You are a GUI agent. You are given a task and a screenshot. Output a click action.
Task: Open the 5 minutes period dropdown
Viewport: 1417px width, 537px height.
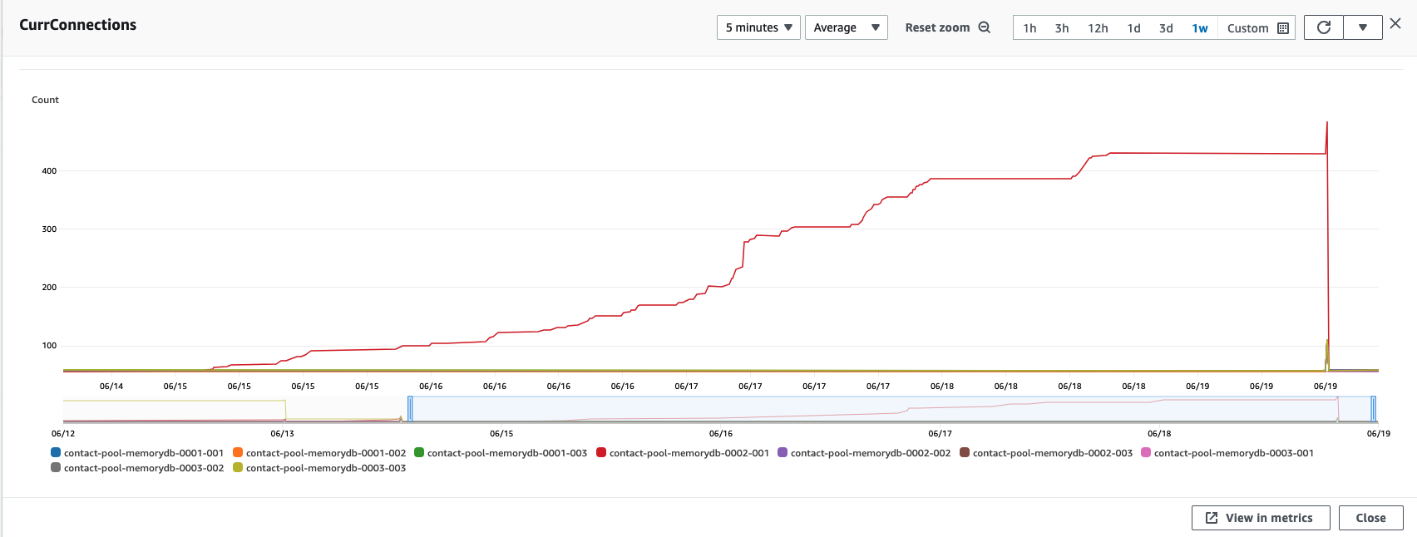click(x=758, y=27)
